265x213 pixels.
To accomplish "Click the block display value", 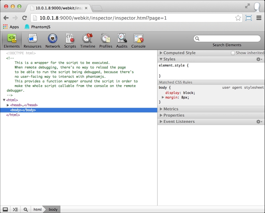I will tap(188, 93).
